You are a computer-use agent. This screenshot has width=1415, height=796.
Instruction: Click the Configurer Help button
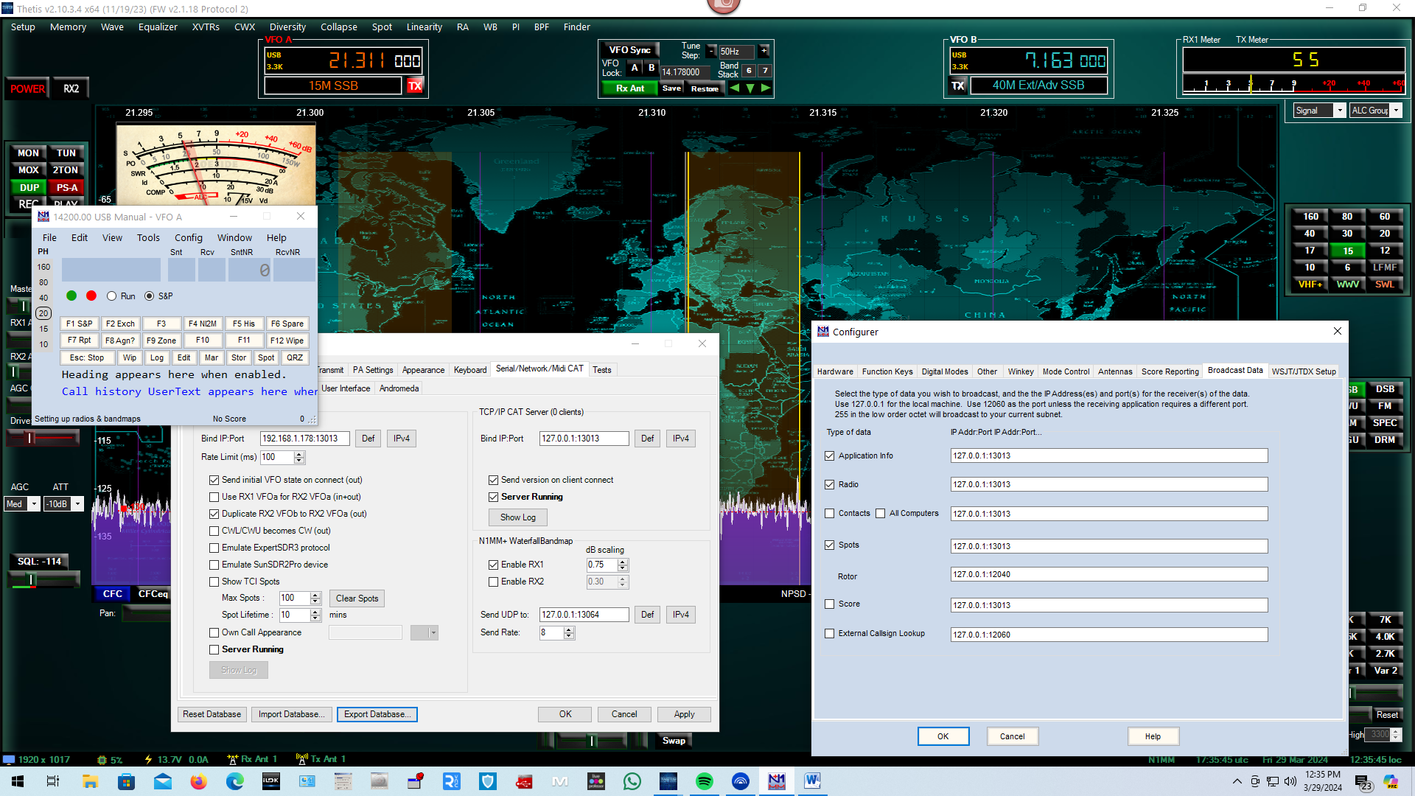[x=1153, y=736]
